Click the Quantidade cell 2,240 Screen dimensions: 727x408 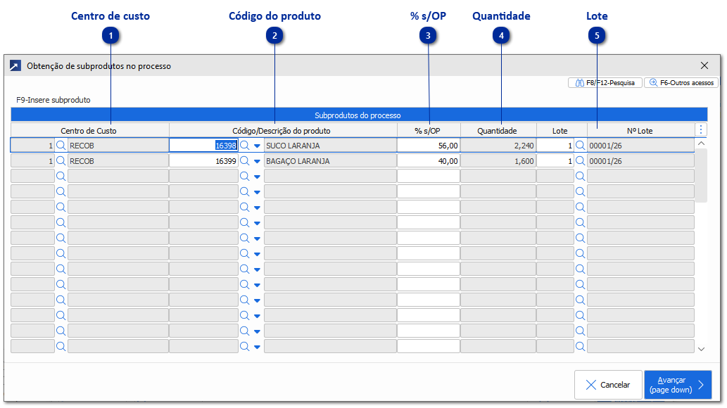498,146
